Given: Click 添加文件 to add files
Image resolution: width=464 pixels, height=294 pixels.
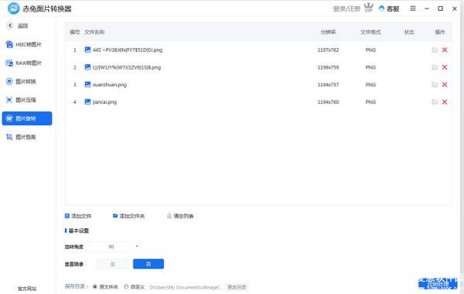Looking at the screenshot, I should coord(78,216).
